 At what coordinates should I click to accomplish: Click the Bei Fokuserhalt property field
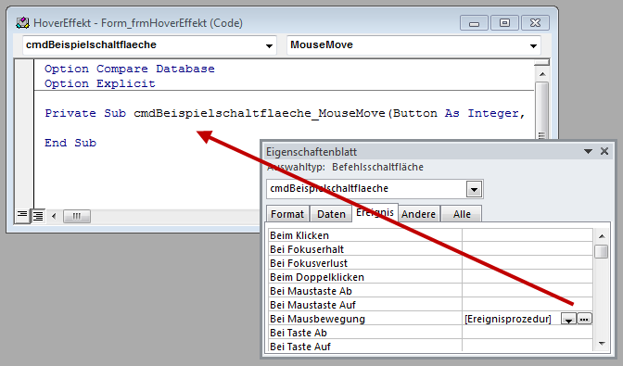[x=528, y=249]
